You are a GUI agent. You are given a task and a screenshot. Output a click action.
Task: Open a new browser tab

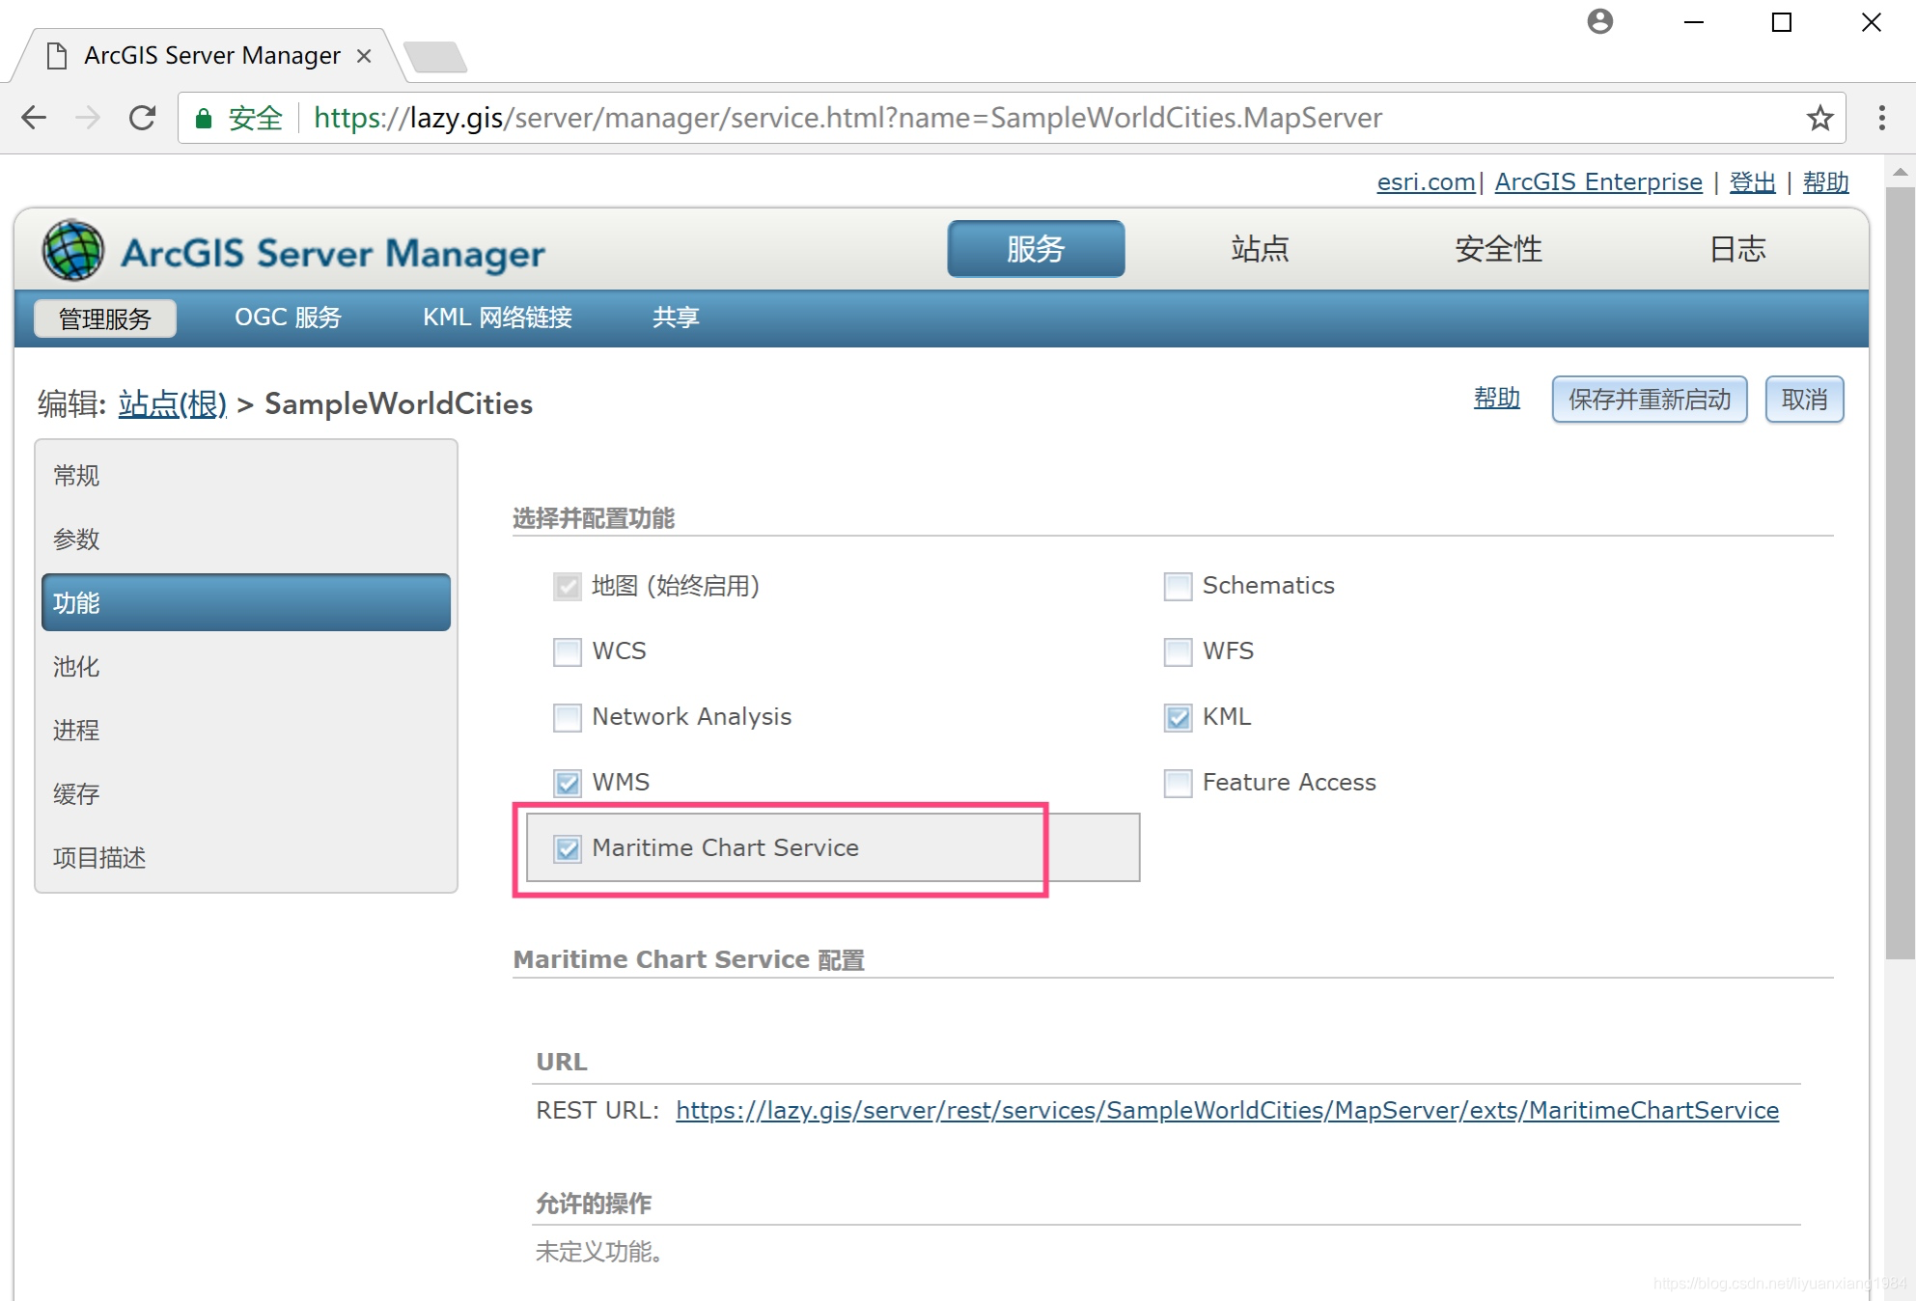coord(435,57)
